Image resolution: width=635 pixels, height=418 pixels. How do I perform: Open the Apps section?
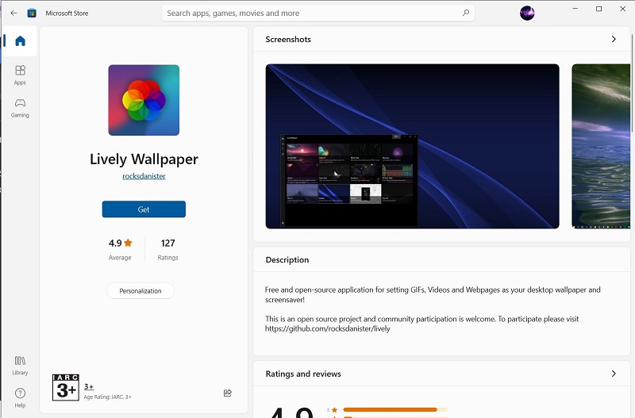(x=20, y=75)
